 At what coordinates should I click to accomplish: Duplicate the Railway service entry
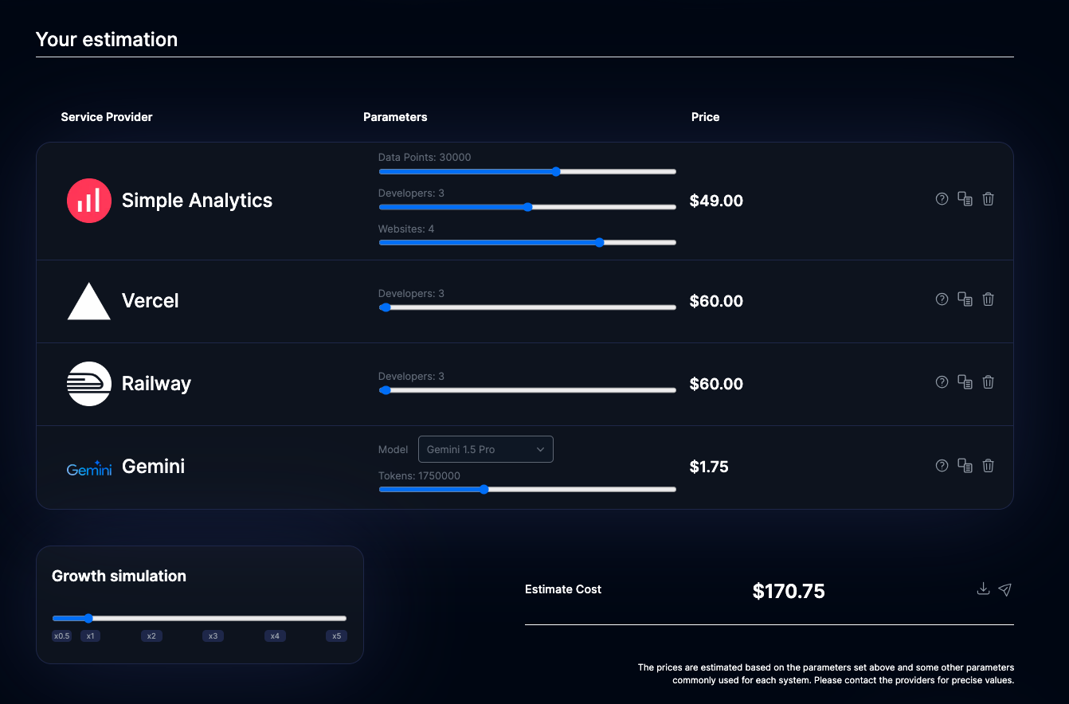pyautogui.click(x=965, y=381)
